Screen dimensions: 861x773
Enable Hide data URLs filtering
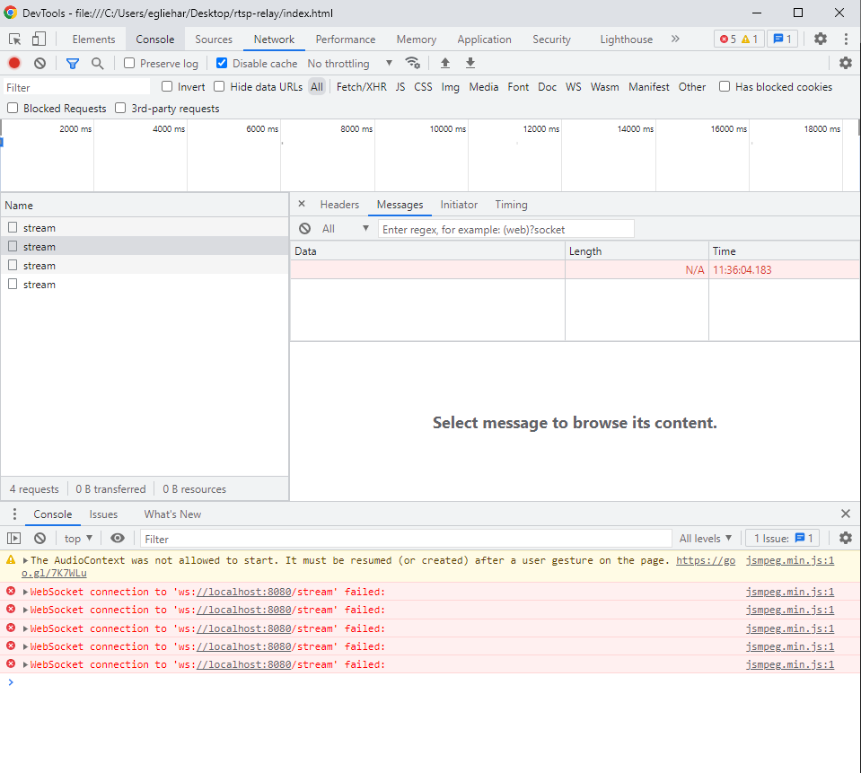click(x=219, y=86)
